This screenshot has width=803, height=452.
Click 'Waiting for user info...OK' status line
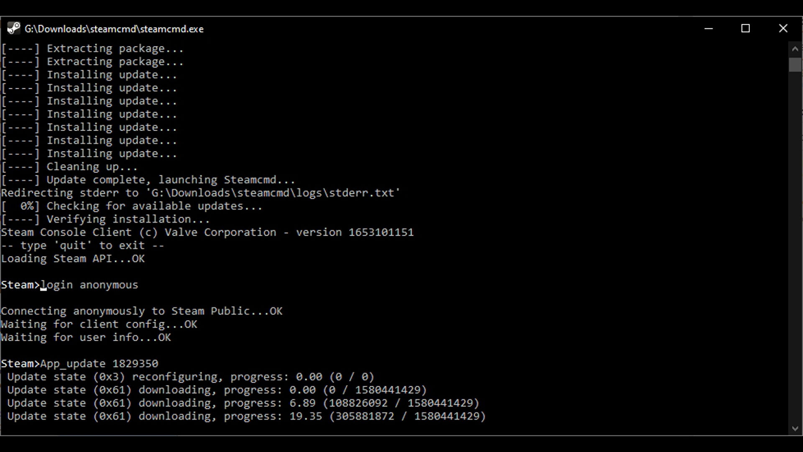85,337
